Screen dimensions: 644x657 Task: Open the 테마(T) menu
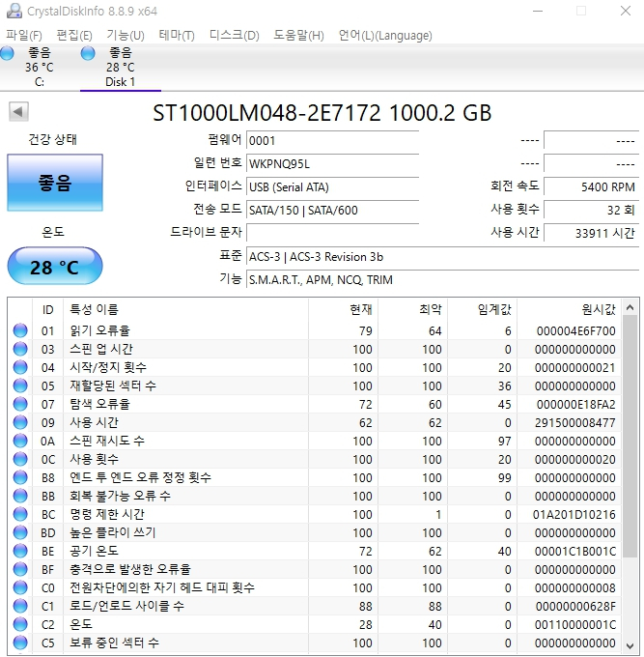tap(177, 35)
